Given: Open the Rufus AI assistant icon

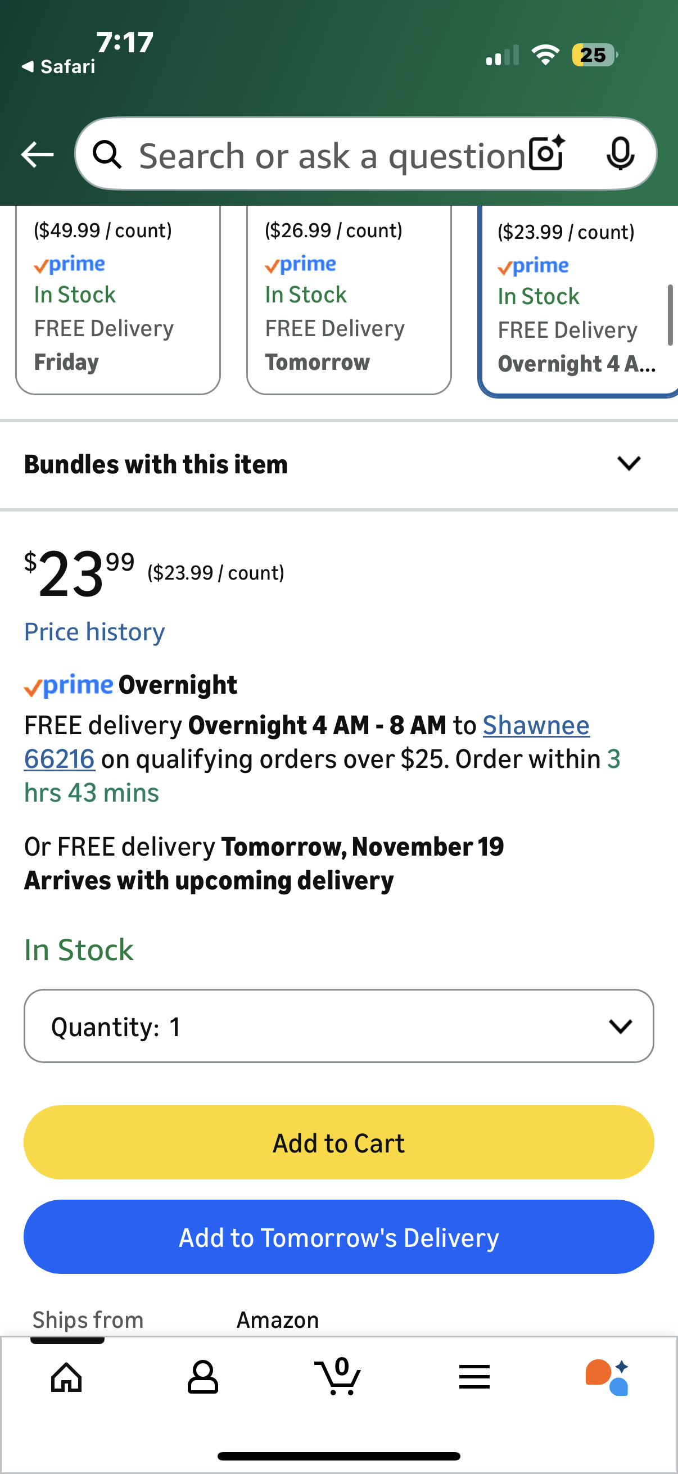Looking at the screenshot, I should click(x=607, y=1377).
